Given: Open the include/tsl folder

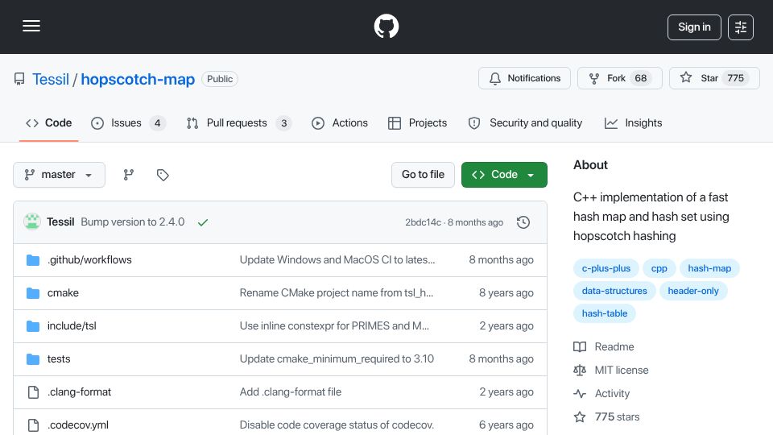Looking at the screenshot, I should (72, 326).
